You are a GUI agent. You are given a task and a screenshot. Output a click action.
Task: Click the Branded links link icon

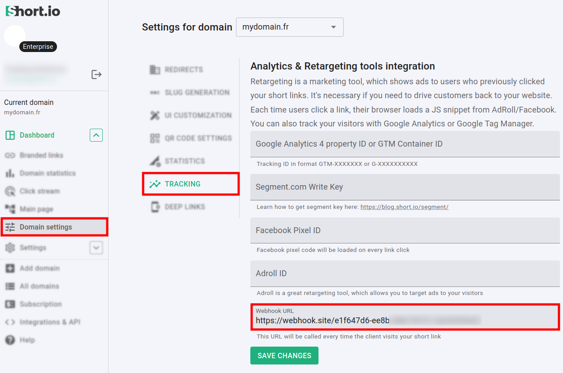click(10, 156)
